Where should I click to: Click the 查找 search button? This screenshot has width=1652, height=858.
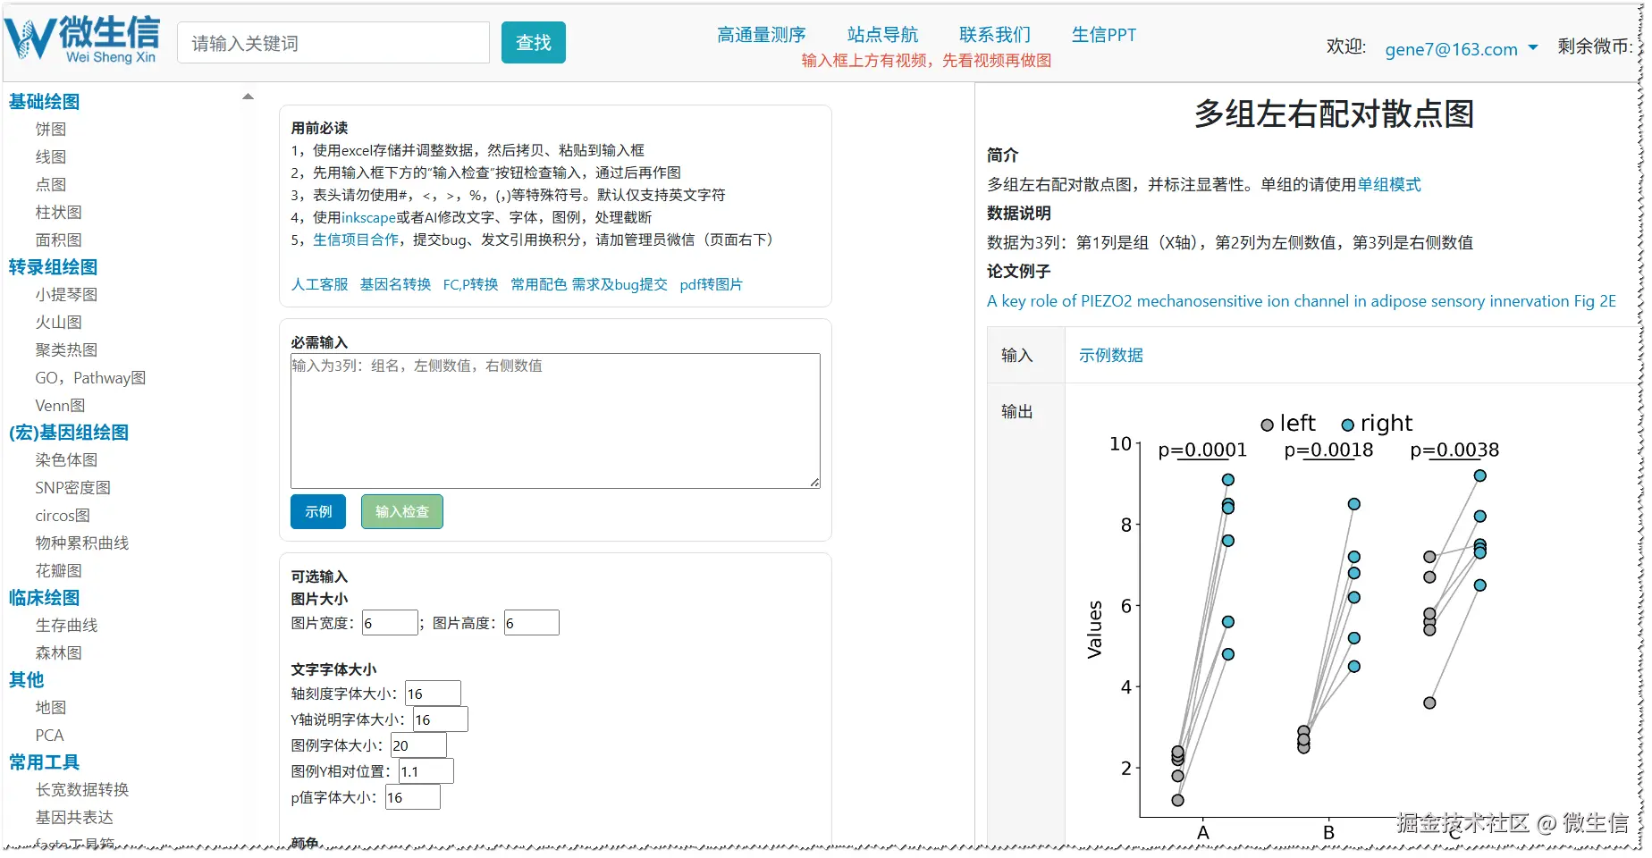[x=534, y=43]
